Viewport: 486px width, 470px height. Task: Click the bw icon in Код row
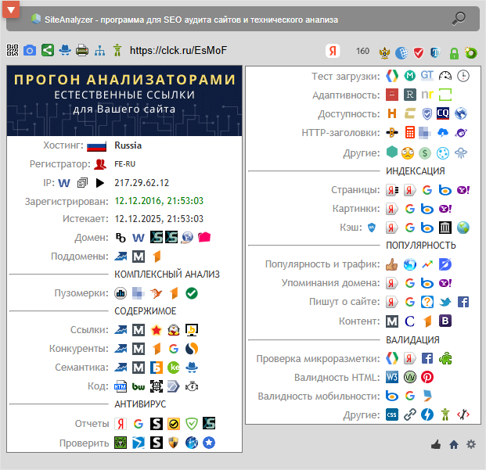139,386
